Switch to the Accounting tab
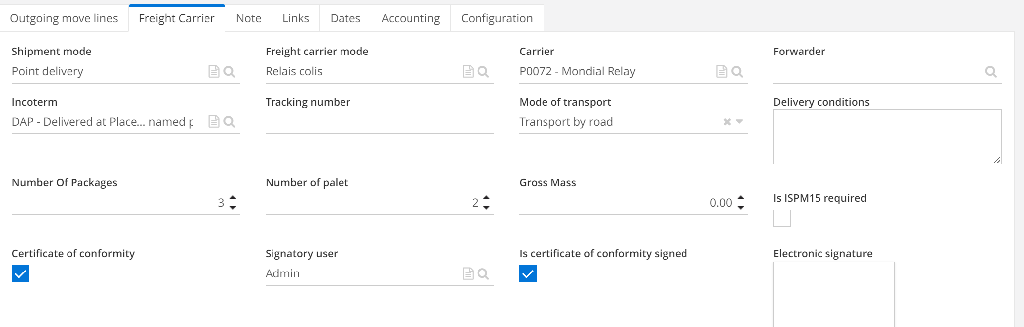This screenshot has width=1024, height=327. tap(410, 18)
